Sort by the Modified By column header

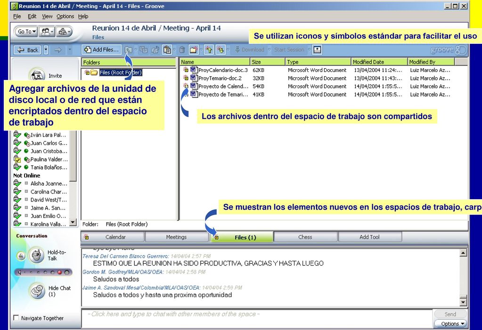coord(431,62)
